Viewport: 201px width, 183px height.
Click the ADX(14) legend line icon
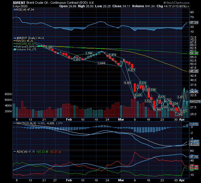(15, 152)
